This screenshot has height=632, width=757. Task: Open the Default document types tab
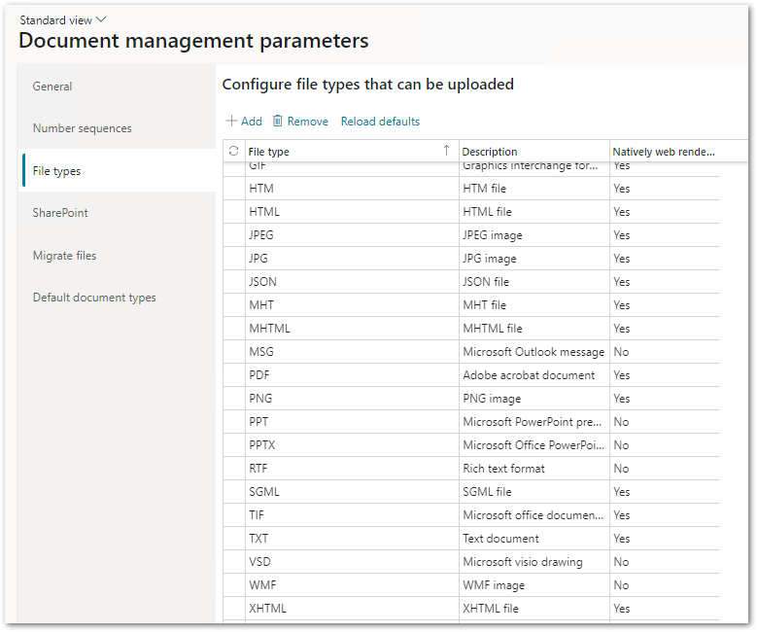coord(94,298)
